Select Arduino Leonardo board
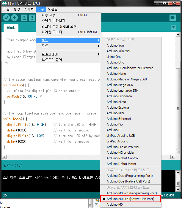 click(131, 96)
